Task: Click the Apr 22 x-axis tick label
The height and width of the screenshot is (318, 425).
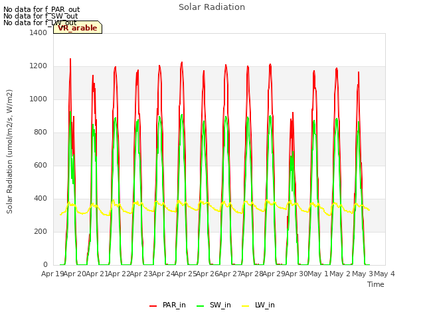Action: pos(119,274)
